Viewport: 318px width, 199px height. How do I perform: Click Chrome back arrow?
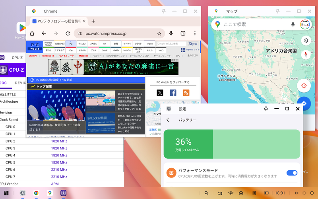click(44, 33)
